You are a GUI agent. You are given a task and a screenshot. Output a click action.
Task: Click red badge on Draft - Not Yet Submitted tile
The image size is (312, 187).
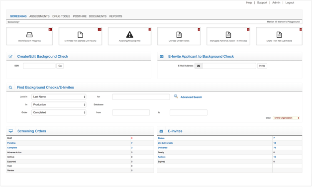coord(301,29)
